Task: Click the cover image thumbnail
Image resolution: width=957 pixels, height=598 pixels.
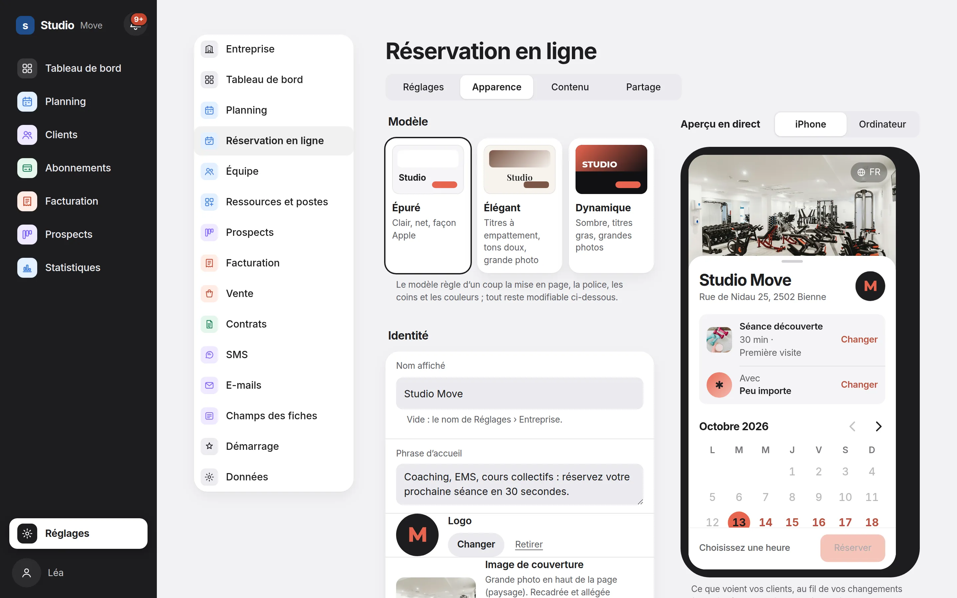Action: point(436,588)
